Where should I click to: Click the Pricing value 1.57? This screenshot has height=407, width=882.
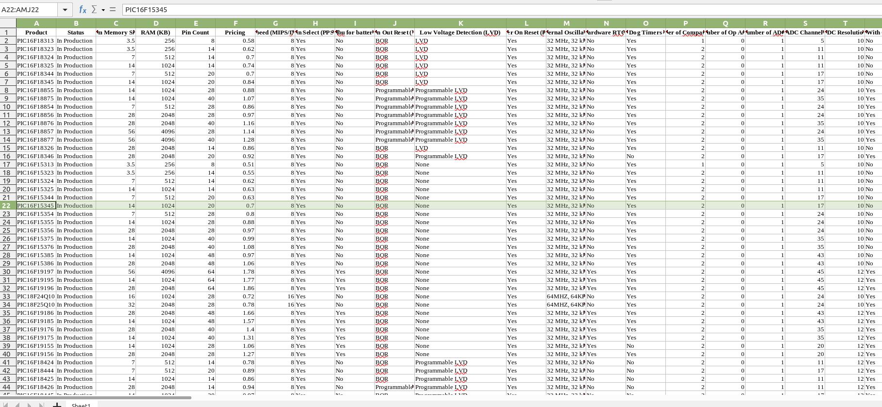click(235, 321)
